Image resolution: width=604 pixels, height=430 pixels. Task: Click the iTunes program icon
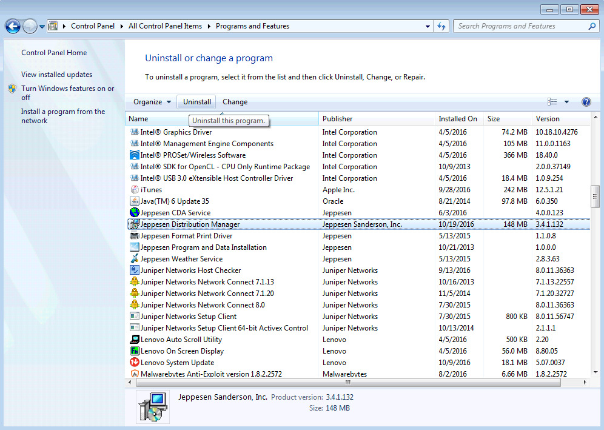pos(135,190)
